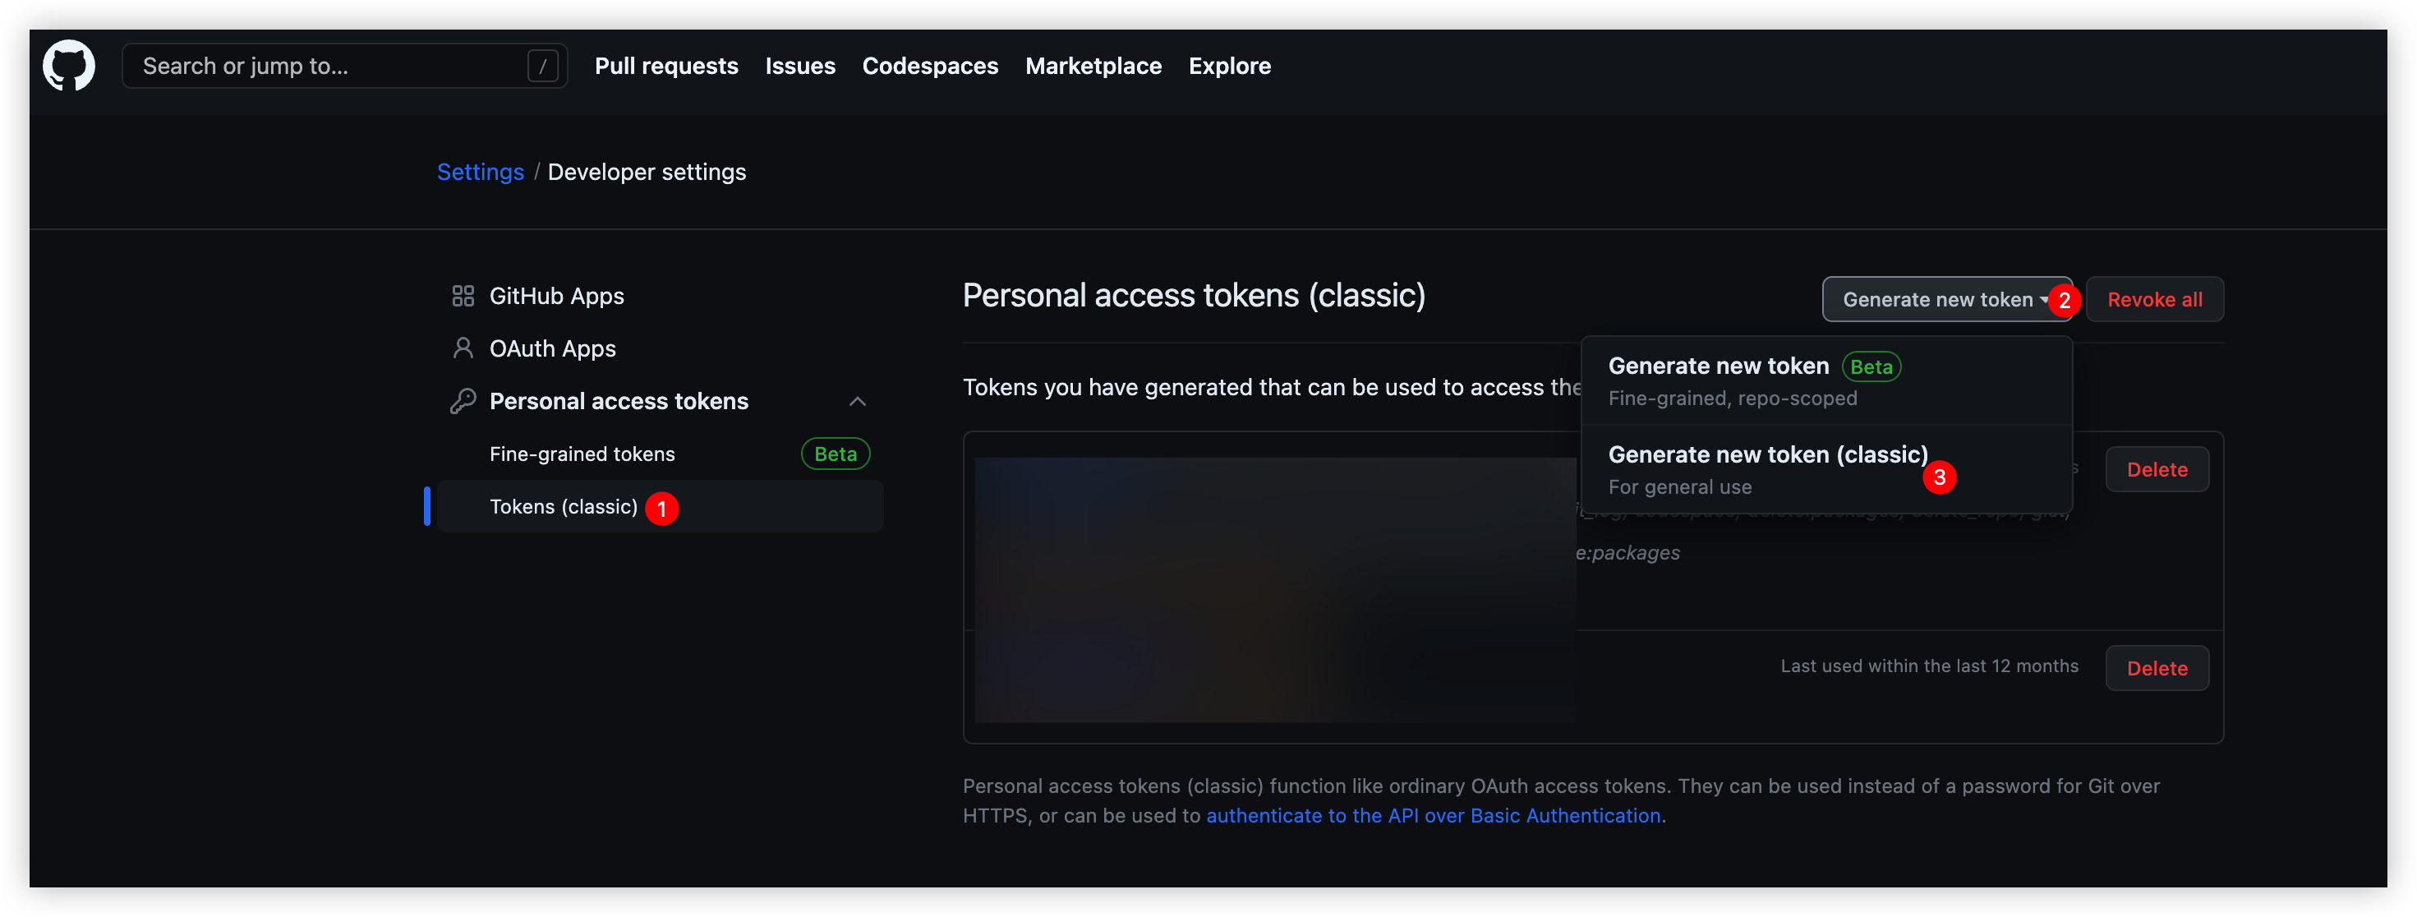2417x917 pixels.
Task: Click the Personal access tokens key icon
Action: click(x=463, y=401)
